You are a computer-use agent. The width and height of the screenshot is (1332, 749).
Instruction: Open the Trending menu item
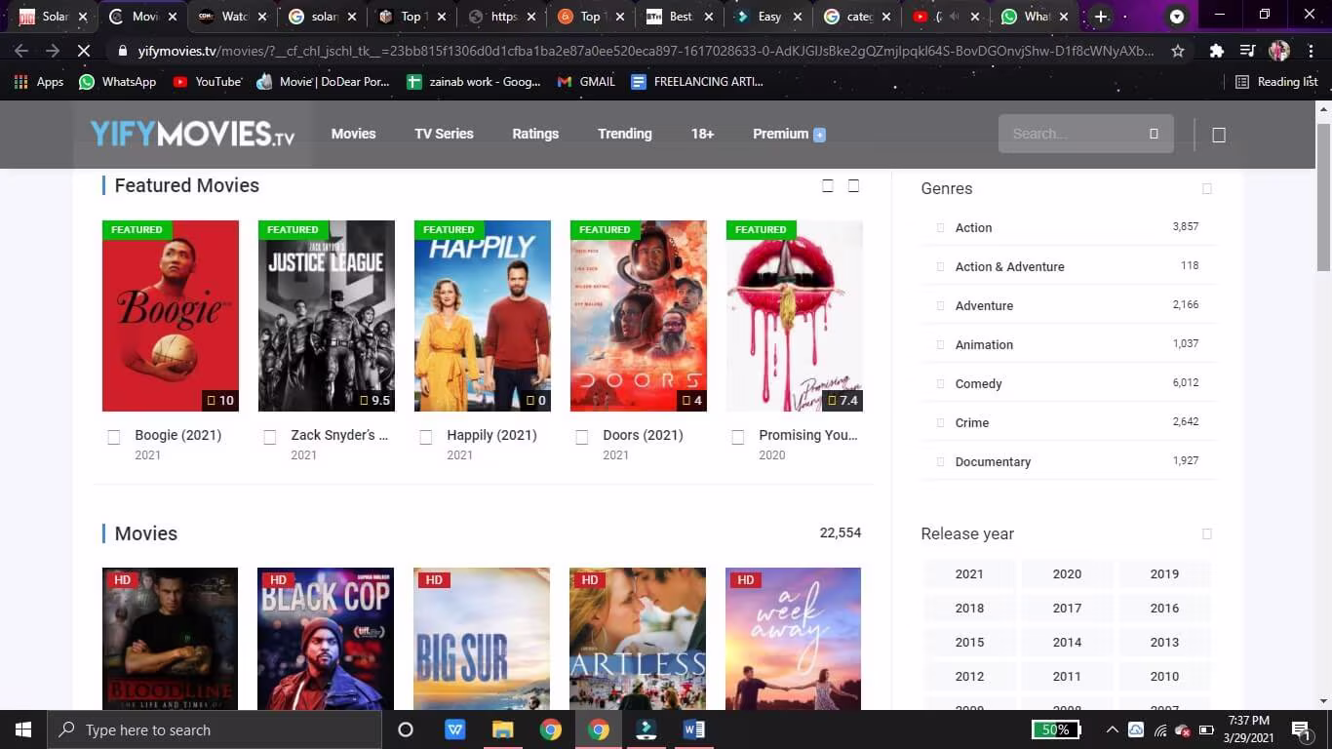625,134
